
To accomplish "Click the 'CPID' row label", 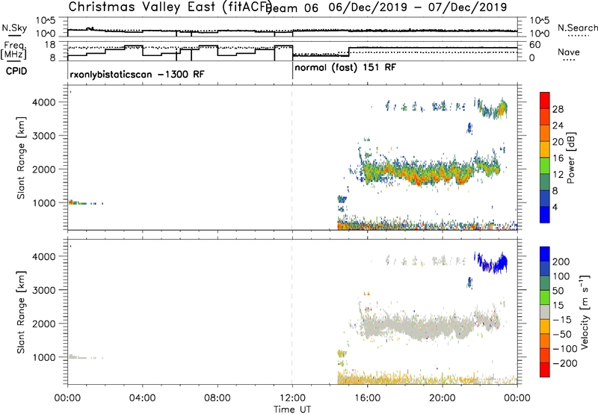I will click(16, 71).
